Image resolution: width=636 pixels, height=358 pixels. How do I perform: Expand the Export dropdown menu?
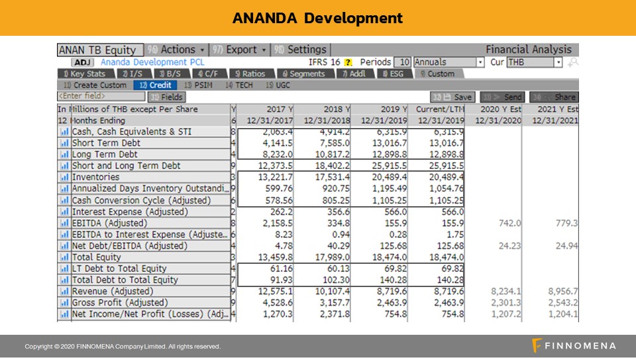coord(240,50)
